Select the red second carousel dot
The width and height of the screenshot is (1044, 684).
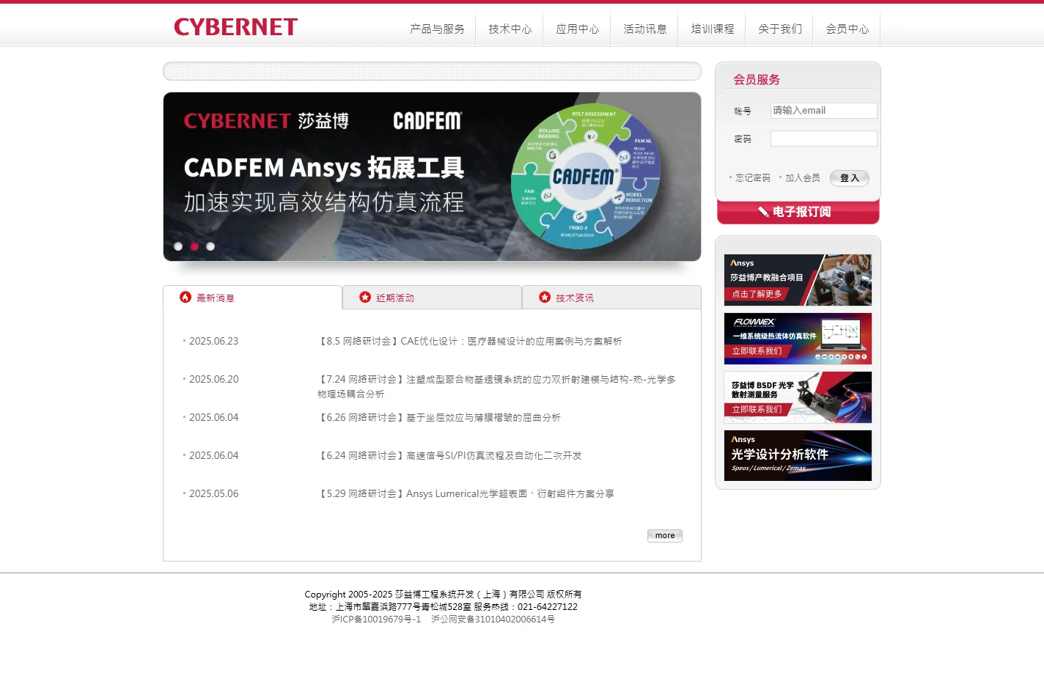coord(194,246)
